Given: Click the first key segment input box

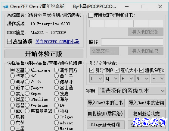Looking at the screenshot, I should coord(97,24).
